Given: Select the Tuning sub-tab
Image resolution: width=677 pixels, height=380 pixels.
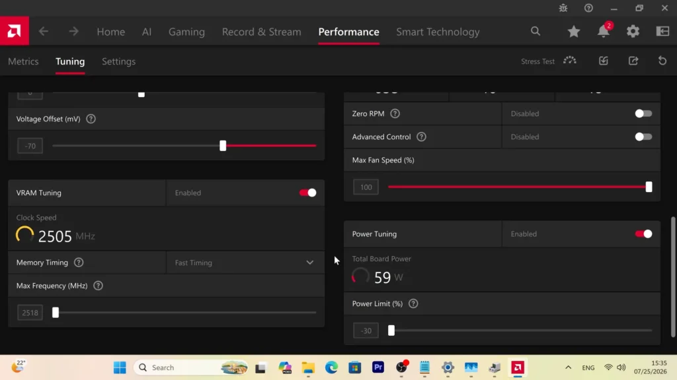Looking at the screenshot, I should point(70,61).
